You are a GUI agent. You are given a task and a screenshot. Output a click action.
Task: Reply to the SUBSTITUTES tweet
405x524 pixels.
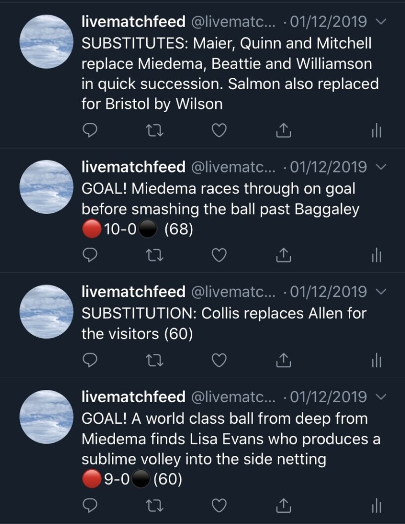pos(90,131)
